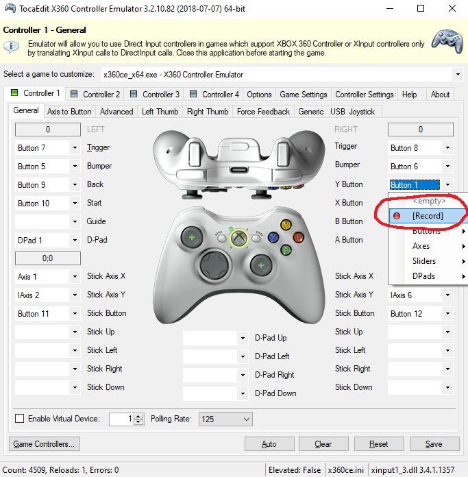468x477 pixels.
Task: Expand the Axes submenu
Action: click(428, 246)
